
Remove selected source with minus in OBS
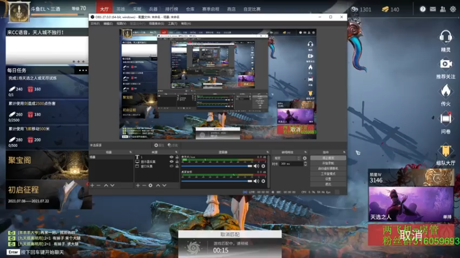144,185
